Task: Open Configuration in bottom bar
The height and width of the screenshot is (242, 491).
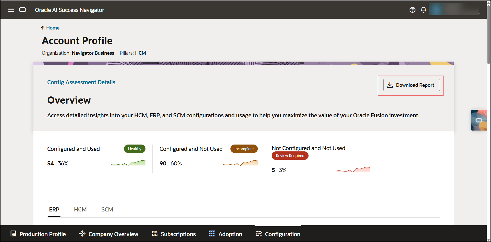Action: click(278, 234)
